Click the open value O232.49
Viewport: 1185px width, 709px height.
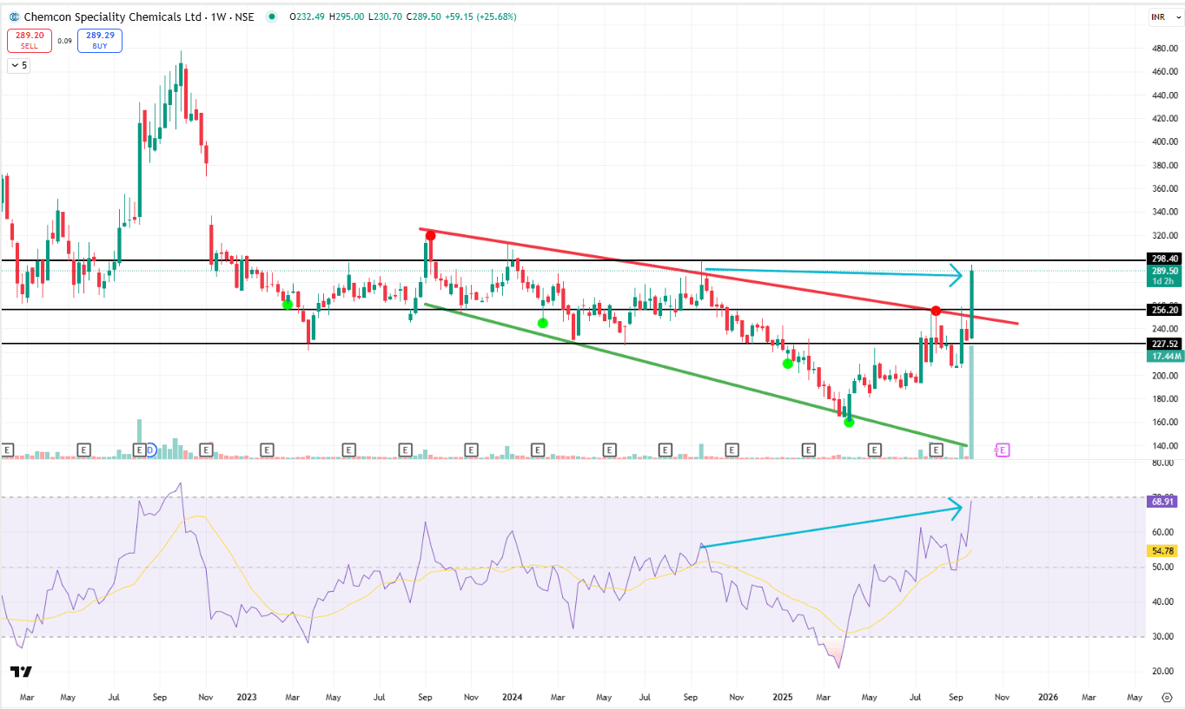308,16
